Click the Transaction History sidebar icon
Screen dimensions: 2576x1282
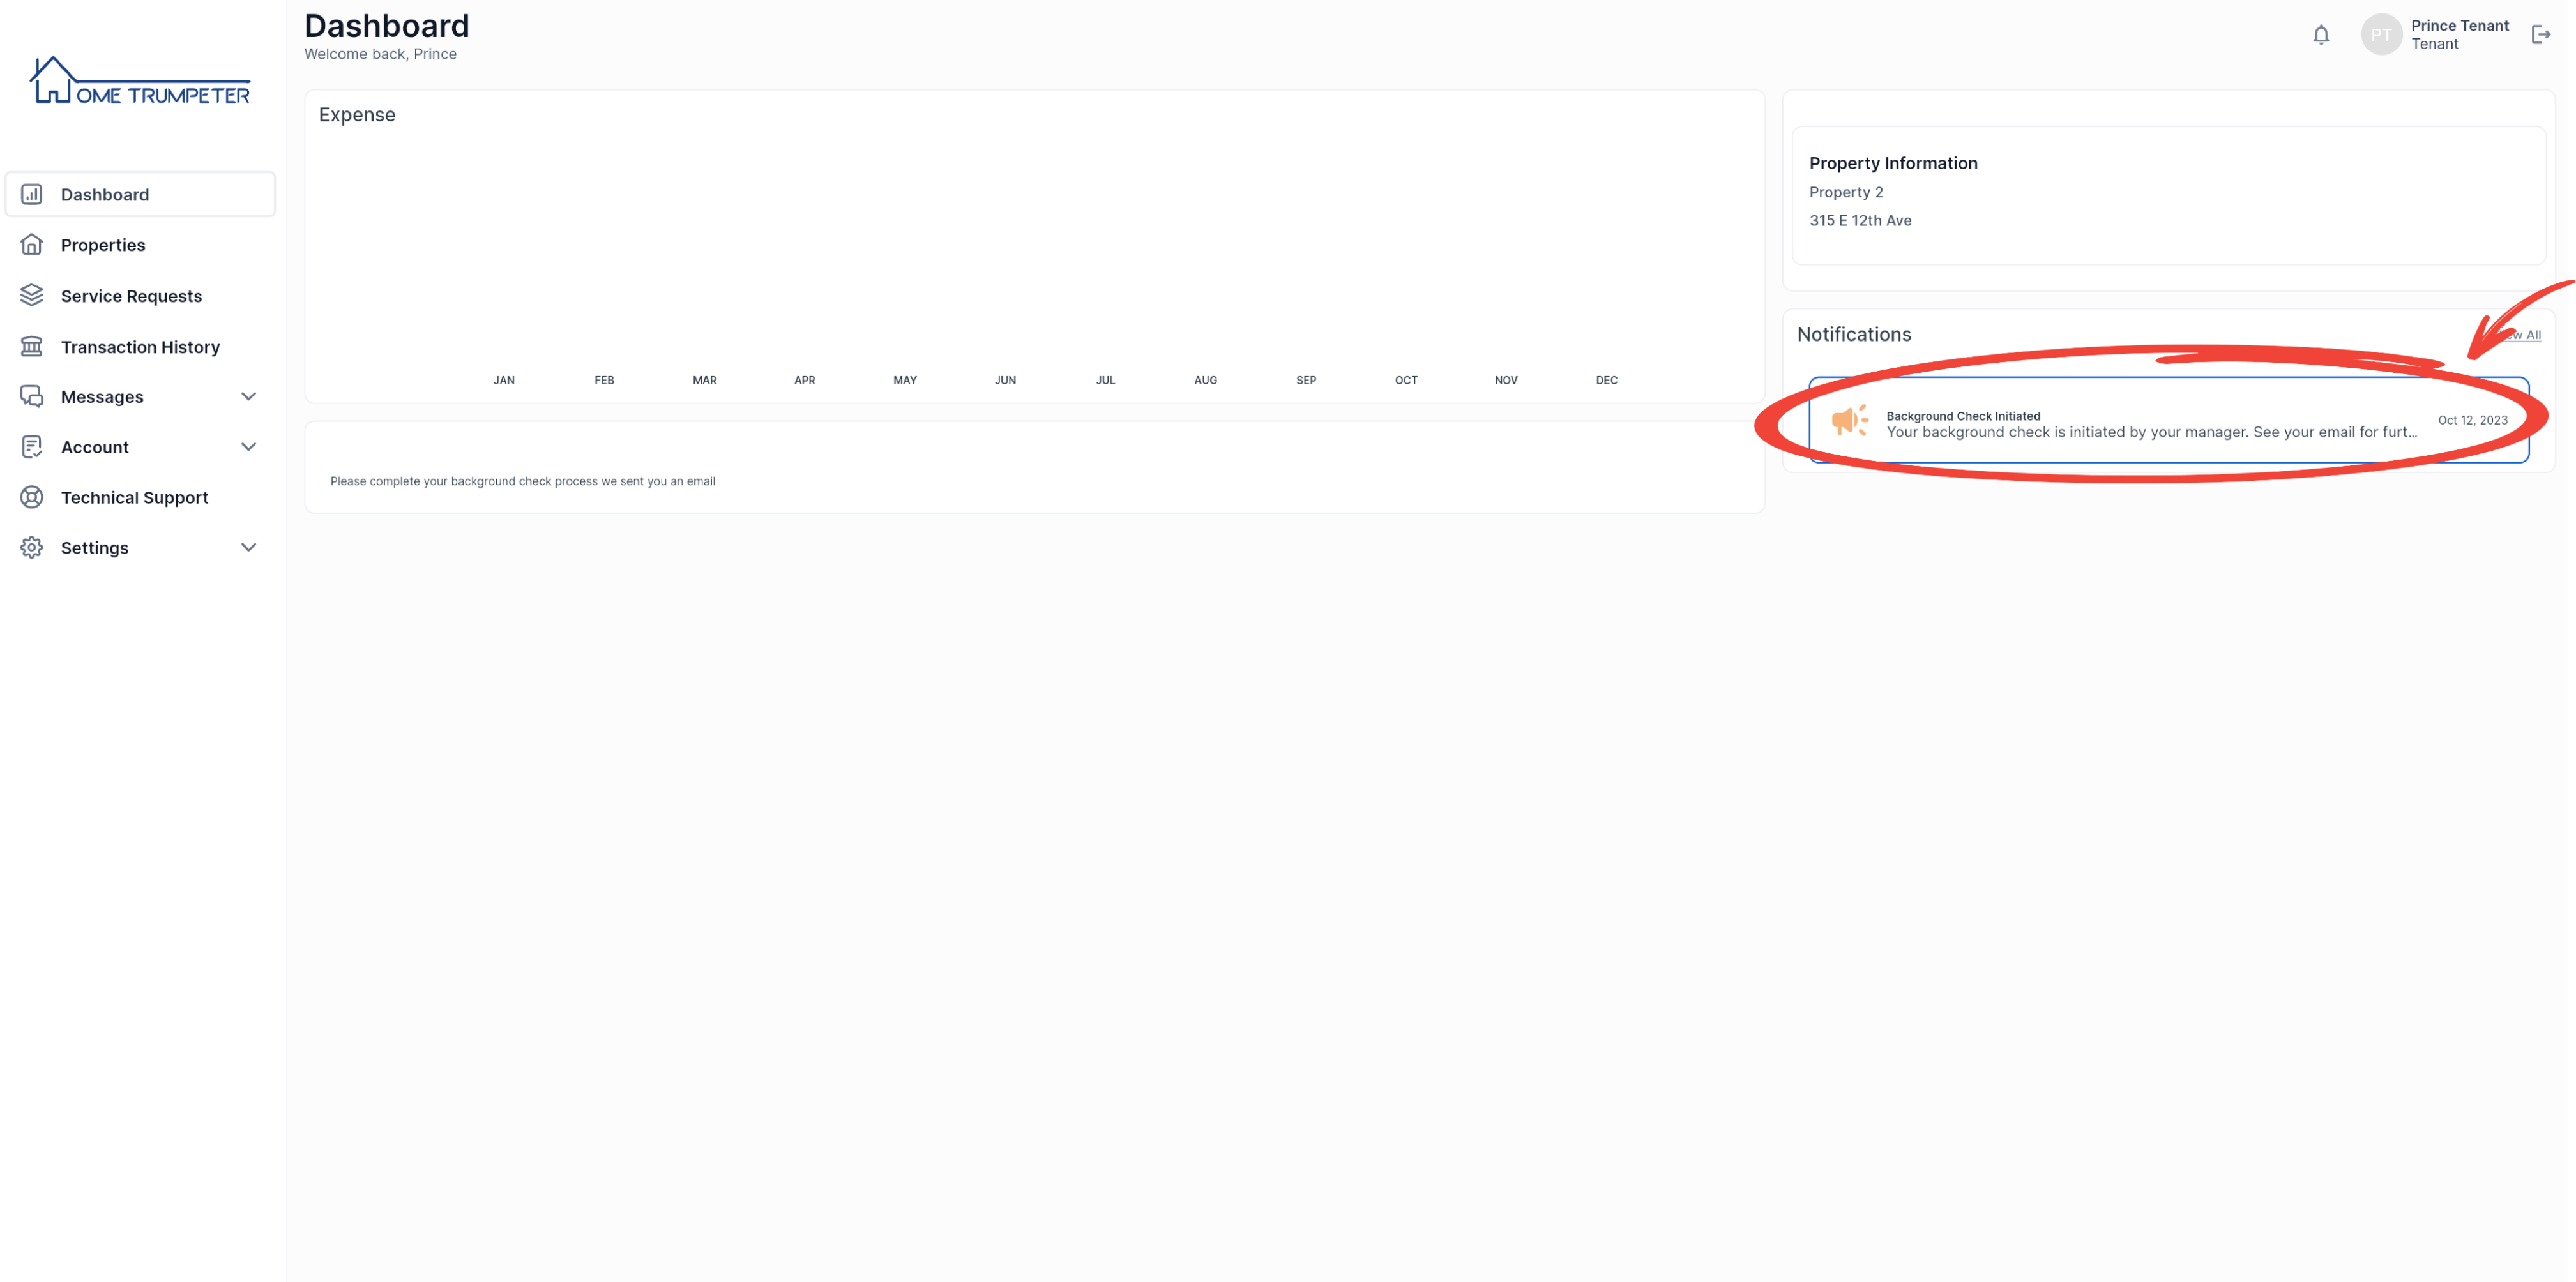(31, 345)
